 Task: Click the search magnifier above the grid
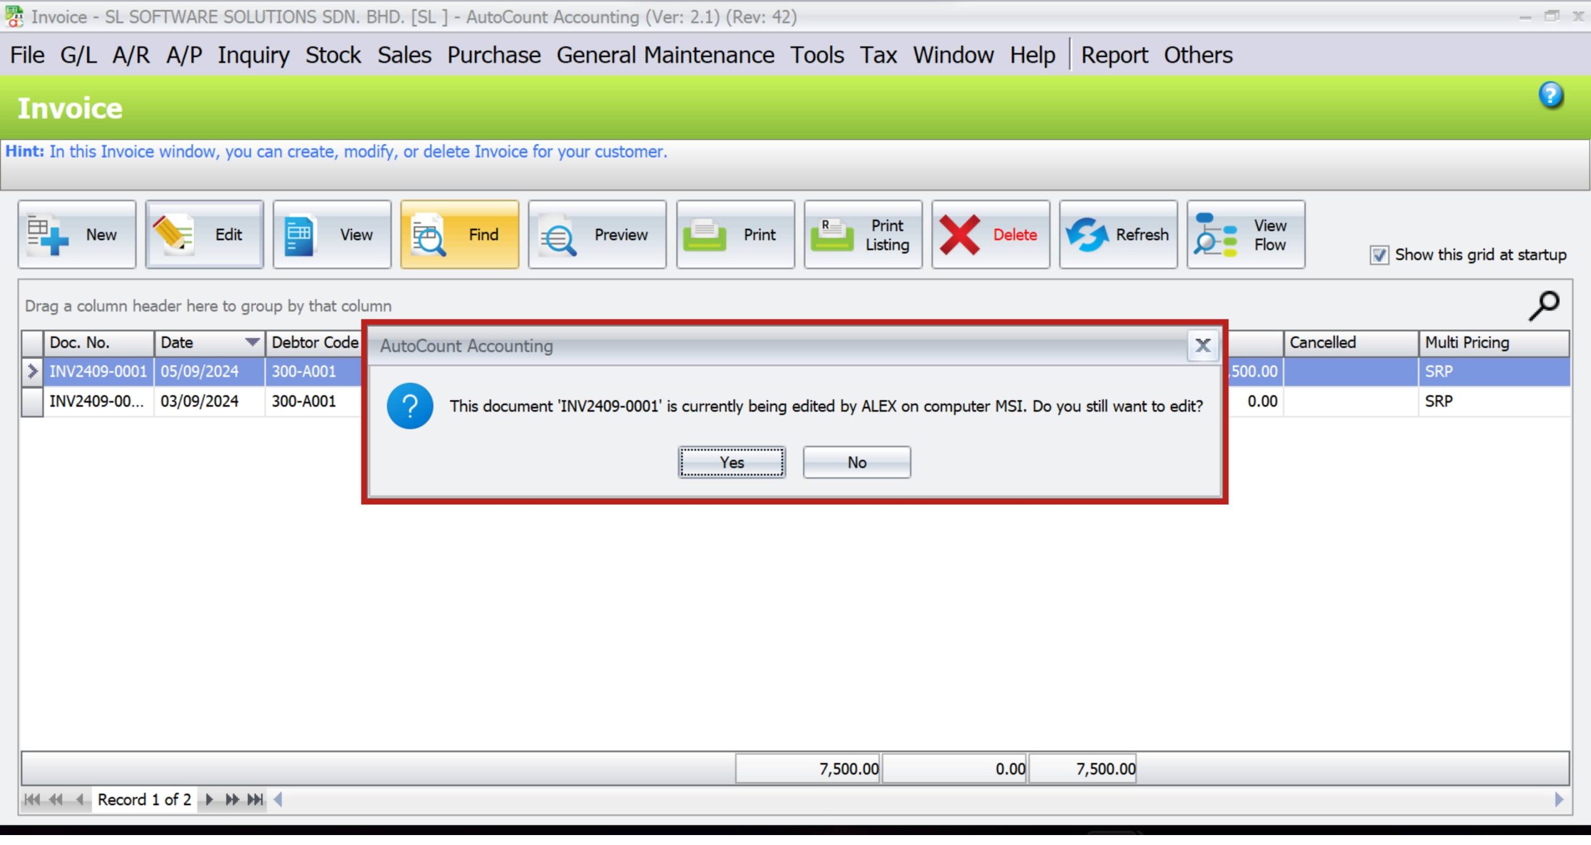point(1546,304)
